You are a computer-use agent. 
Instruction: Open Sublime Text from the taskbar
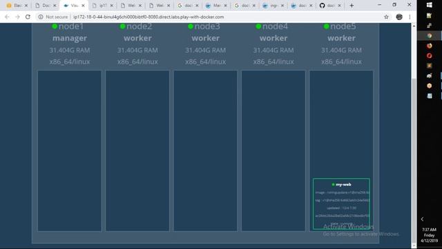coord(430,66)
